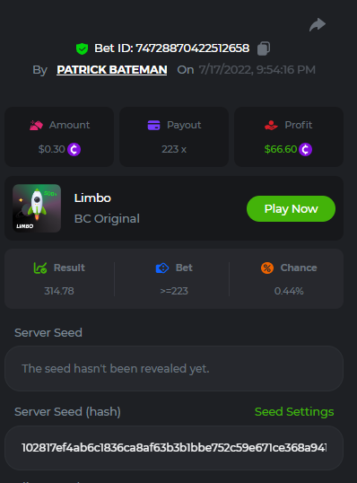The width and height of the screenshot is (357, 483).
Task: Click the orange Chance percent icon
Action: pyautogui.click(x=267, y=268)
